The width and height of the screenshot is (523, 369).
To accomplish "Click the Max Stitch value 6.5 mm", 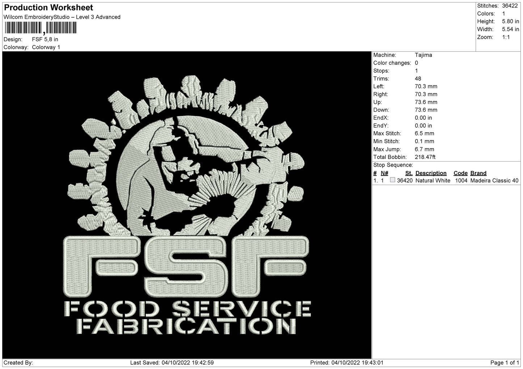I will coord(425,134).
